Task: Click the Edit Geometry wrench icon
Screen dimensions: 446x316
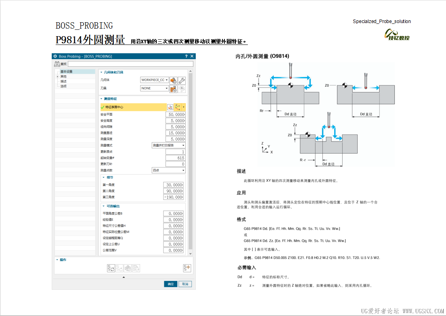Action: click(x=182, y=80)
